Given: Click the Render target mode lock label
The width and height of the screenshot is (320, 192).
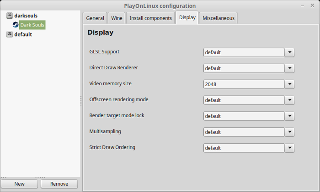Looking at the screenshot, I should point(117,115).
